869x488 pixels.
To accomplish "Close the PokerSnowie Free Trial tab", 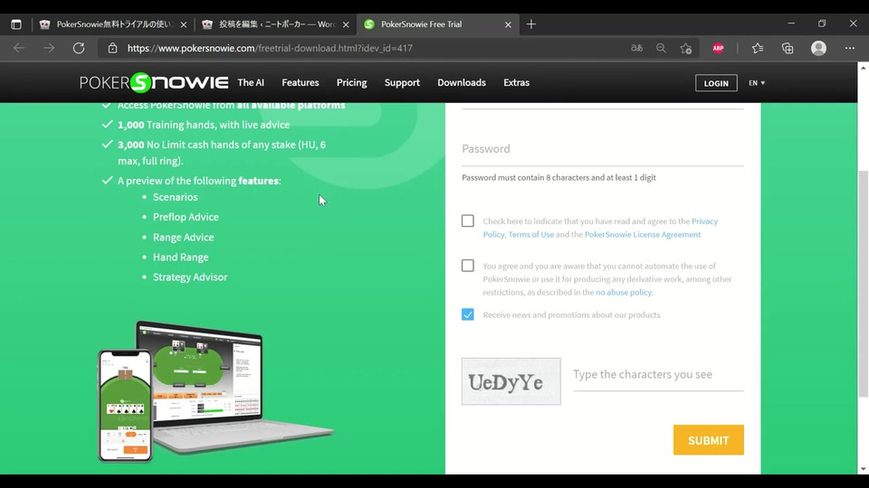I will 508,24.
